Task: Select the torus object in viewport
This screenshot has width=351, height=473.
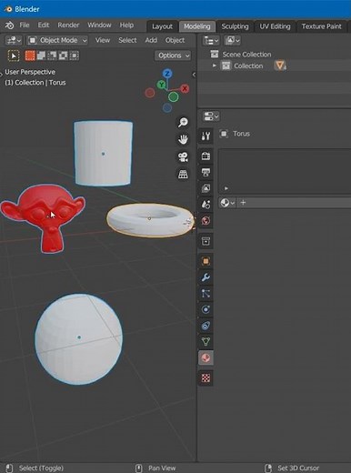Action: (151, 220)
